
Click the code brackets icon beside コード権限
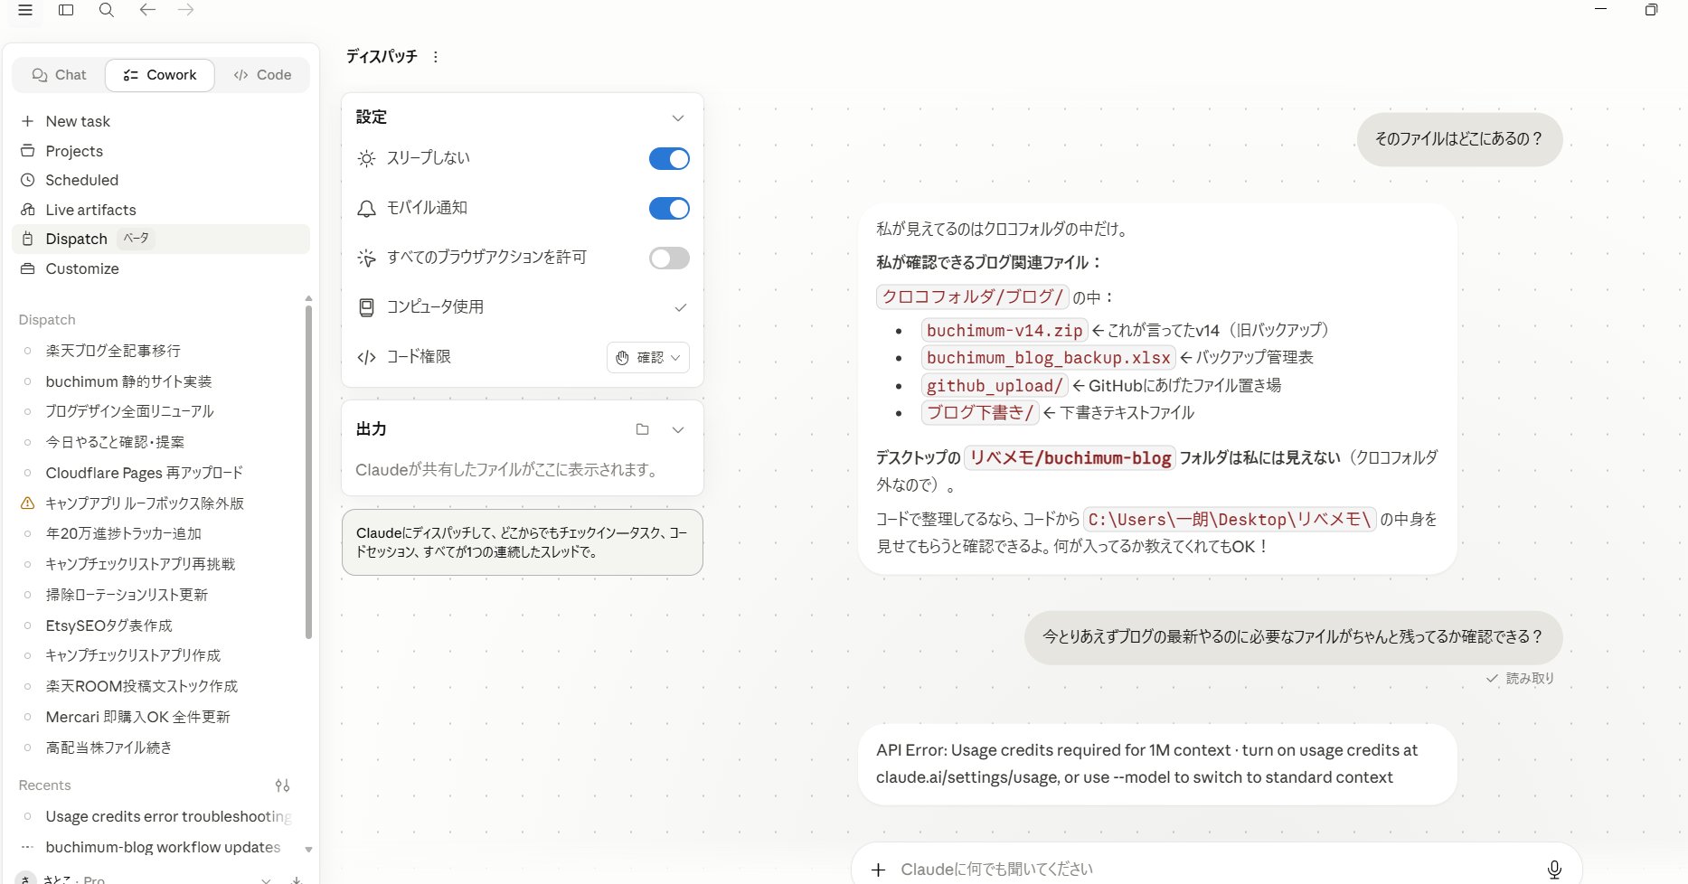pyautogui.click(x=366, y=357)
